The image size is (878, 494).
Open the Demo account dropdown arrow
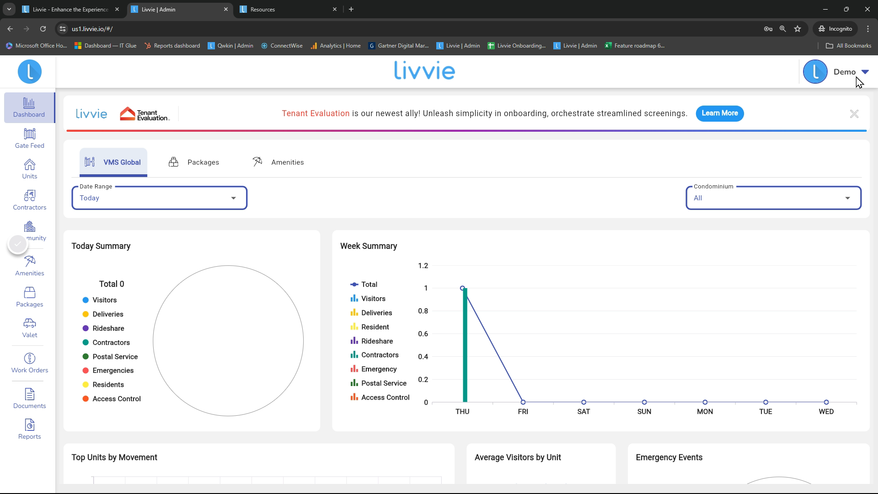click(x=865, y=72)
